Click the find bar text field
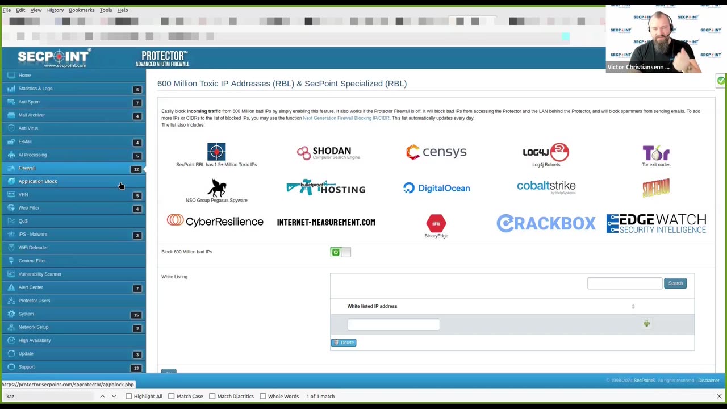Viewport: 727px width, 409px height. [48, 396]
